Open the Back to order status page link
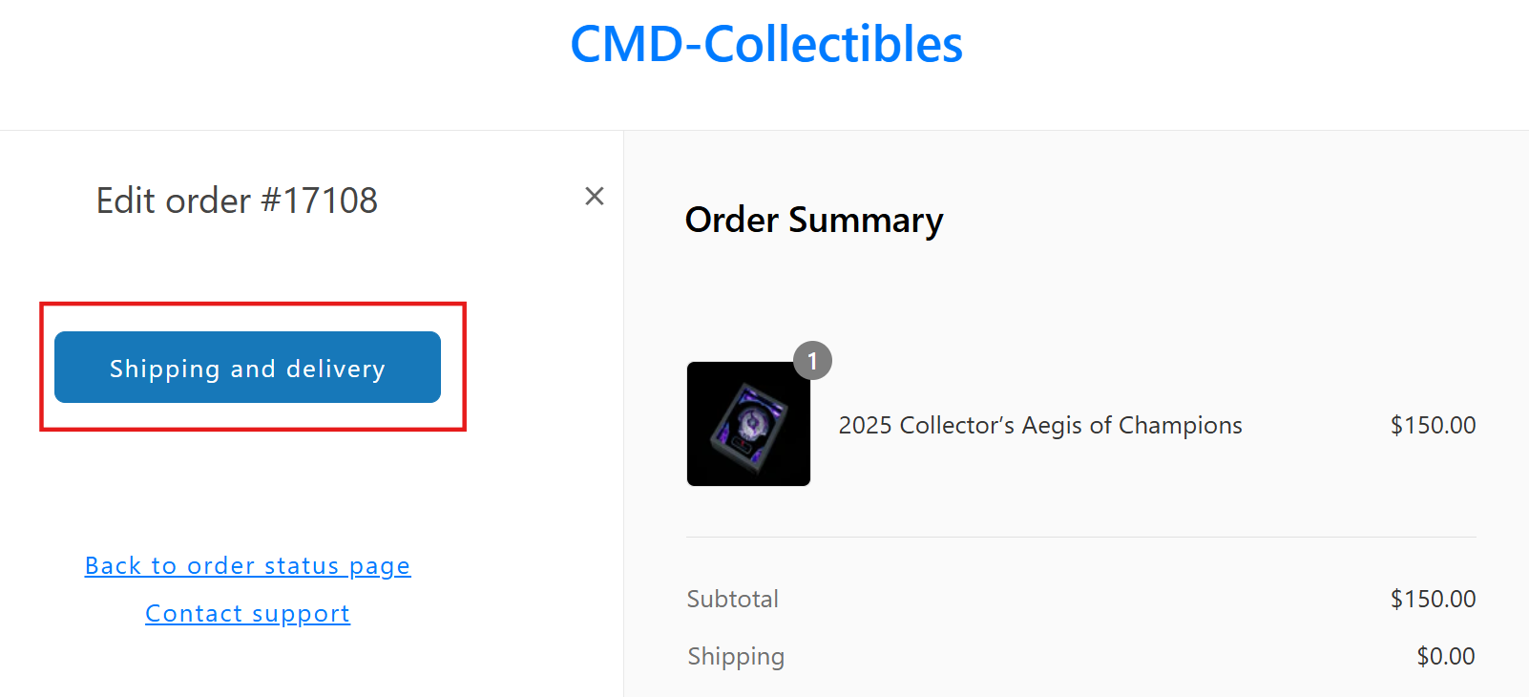This screenshot has width=1529, height=697. [247, 566]
